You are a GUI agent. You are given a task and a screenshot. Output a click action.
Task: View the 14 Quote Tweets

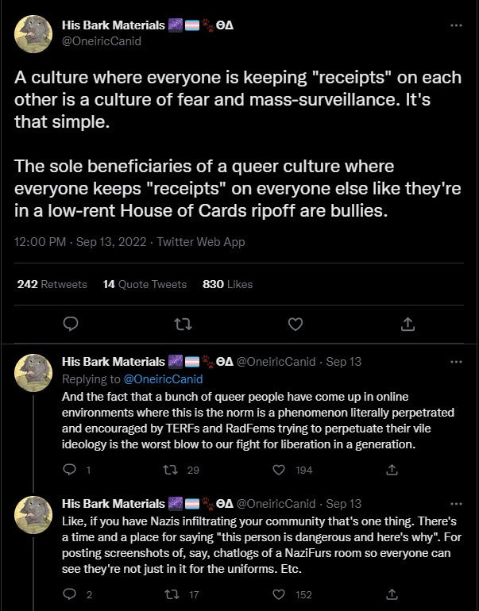pos(145,284)
